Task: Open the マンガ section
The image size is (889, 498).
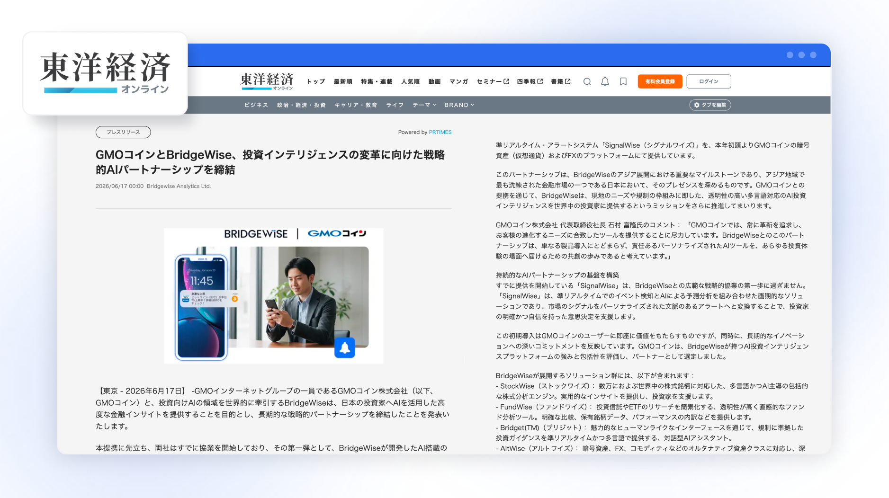Action: coord(458,81)
